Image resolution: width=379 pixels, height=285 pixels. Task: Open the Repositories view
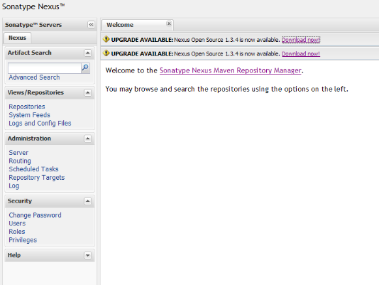tap(27, 107)
